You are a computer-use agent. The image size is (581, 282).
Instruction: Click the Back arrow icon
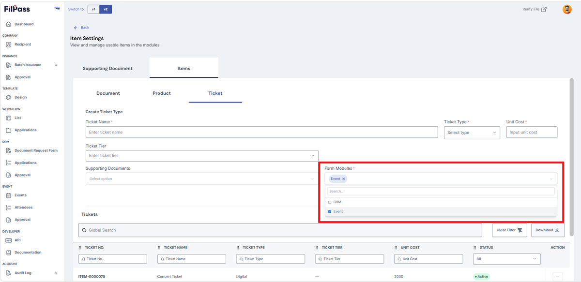coord(76,28)
